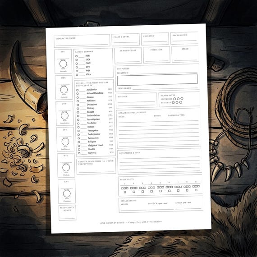The height and width of the screenshot is (257, 257).
Task: Click the Class & Level field
Action: pyautogui.click(x=125, y=40)
